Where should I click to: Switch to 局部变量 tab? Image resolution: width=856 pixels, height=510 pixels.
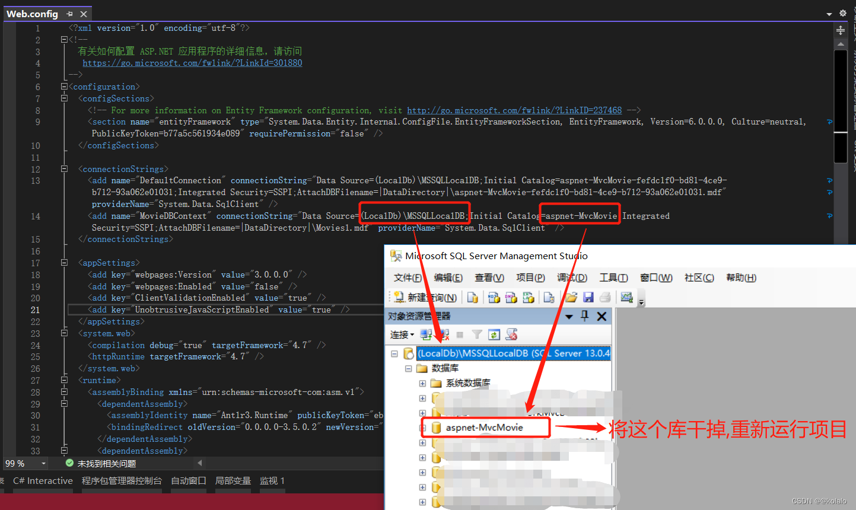pyautogui.click(x=233, y=481)
